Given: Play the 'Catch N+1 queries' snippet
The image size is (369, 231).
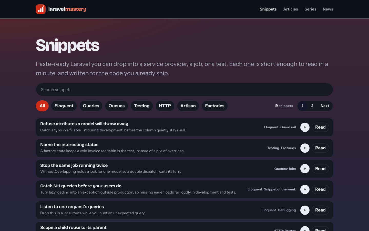Looking at the screenshot, I should coord(305,189).
